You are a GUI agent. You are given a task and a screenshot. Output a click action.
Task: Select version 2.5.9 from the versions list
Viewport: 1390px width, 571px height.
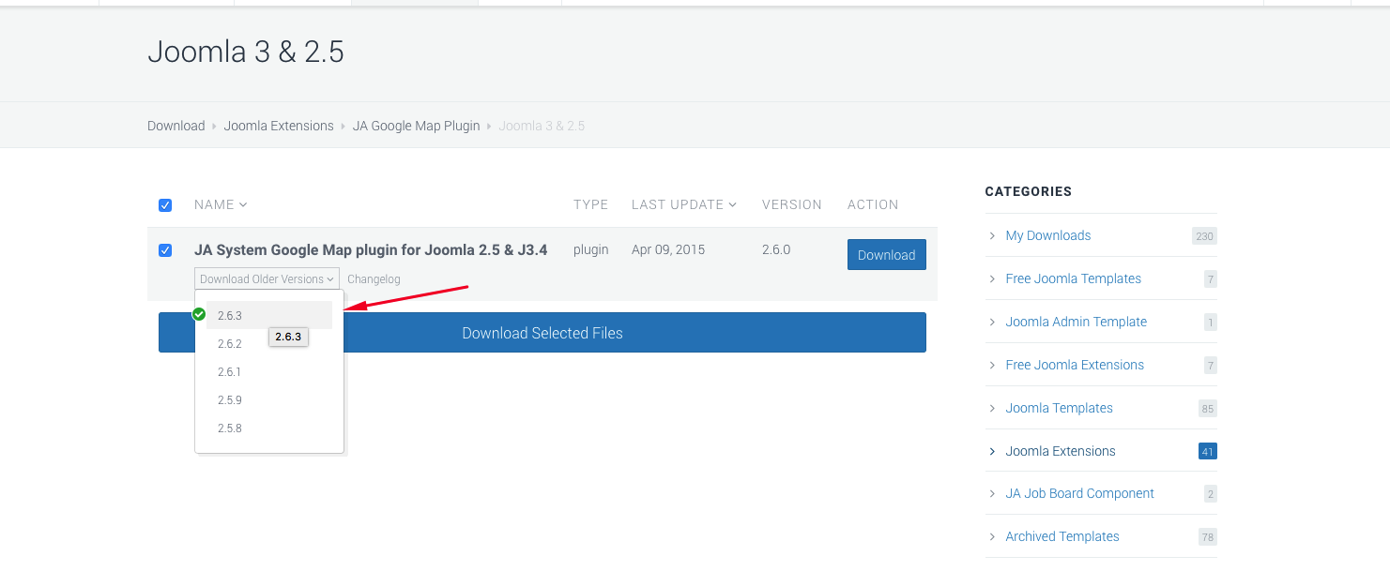coord(231,399)
